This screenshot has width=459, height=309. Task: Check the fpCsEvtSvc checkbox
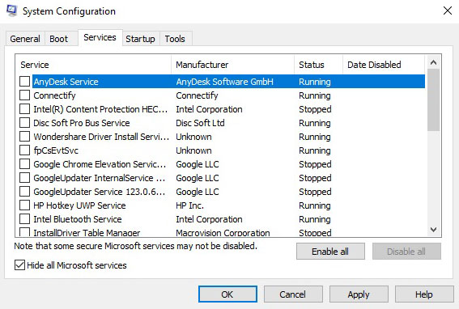pyautogui.click(x=24, y=150)
